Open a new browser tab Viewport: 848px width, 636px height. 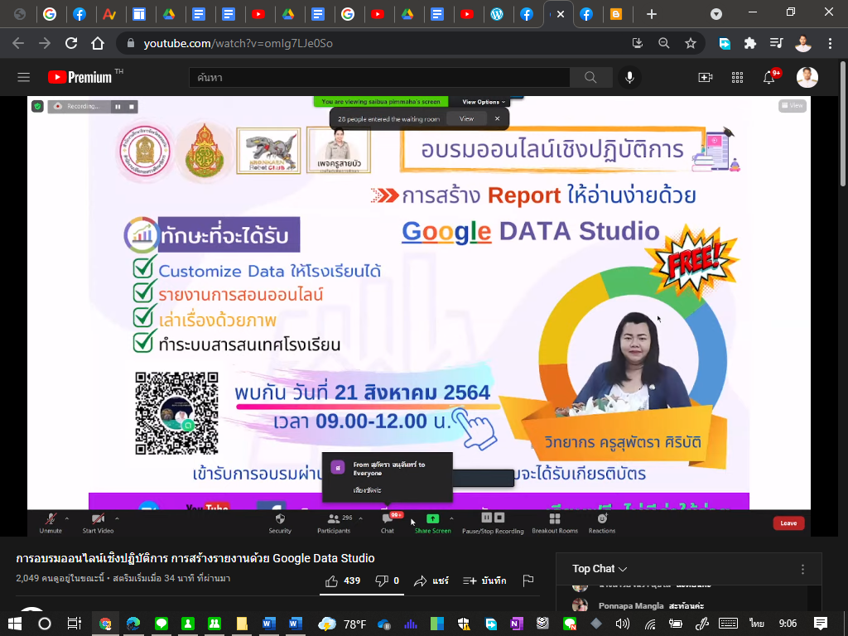pos(652,15)
